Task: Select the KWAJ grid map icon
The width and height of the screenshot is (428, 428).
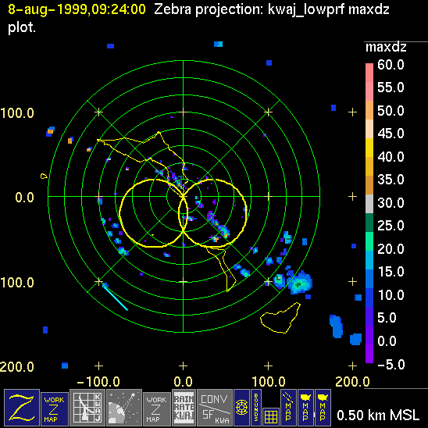Action: (87, 408)
